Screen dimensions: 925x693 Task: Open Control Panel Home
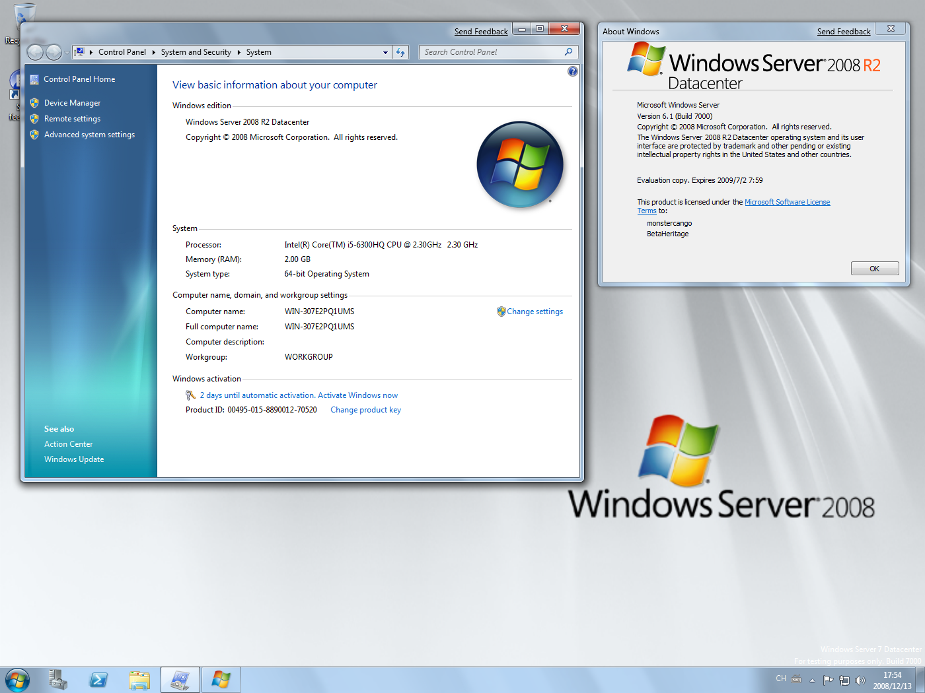click(79, 79)
